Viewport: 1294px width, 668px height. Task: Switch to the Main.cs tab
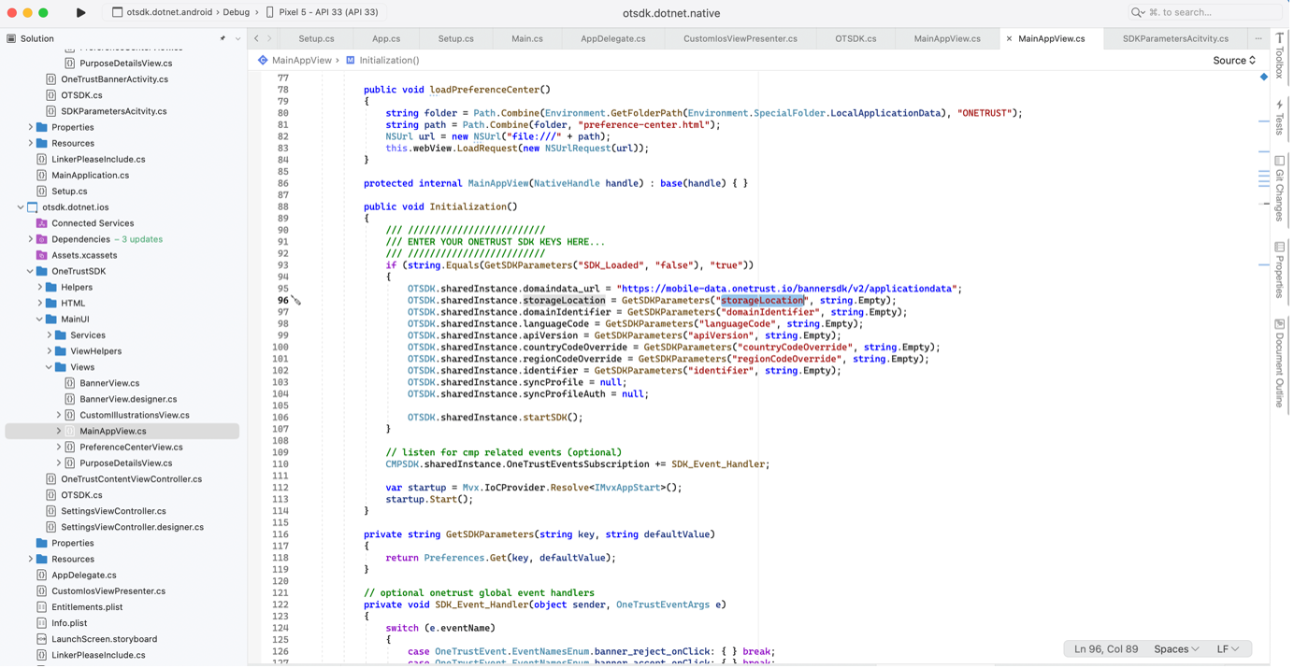coord(527,38)
